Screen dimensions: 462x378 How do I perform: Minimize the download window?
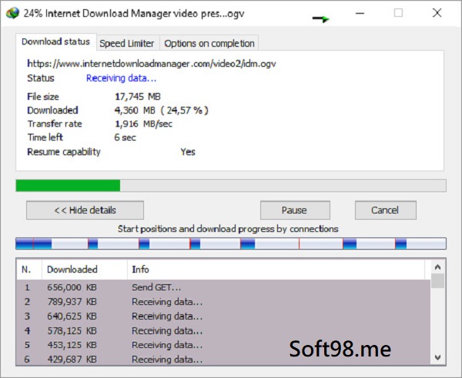(x=360, y=13)
